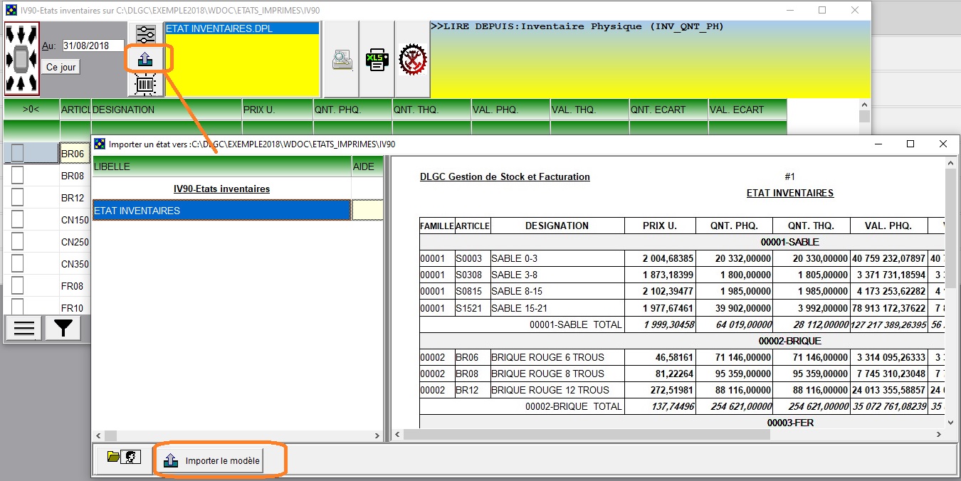Select article CN350 in the IV90 grid
This screenshot has height=481, width=961.
pyautogui.click(x=75, y=264)
